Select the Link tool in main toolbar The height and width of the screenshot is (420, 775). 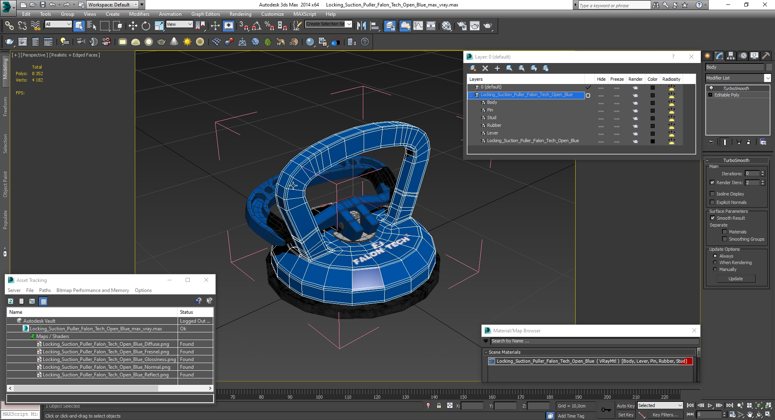click(x=9, y=26)
